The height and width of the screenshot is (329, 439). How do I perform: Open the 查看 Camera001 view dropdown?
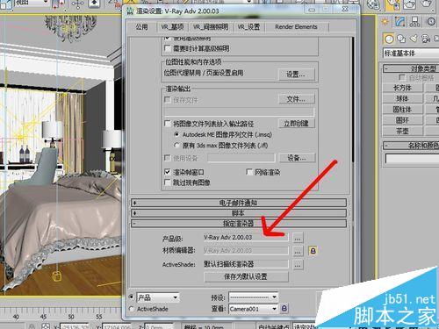(x=253, y=309)
